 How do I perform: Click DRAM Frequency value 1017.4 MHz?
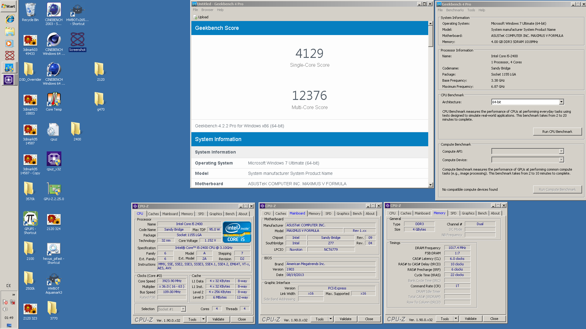457,248
